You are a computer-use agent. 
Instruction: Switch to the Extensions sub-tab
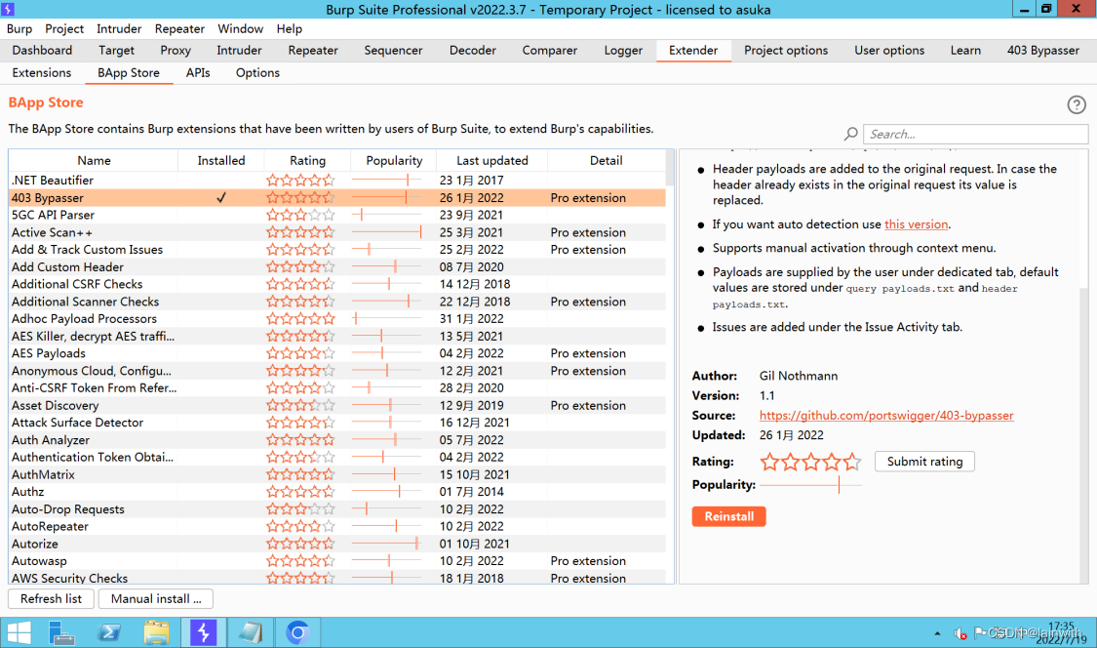[x=41, y=73]
